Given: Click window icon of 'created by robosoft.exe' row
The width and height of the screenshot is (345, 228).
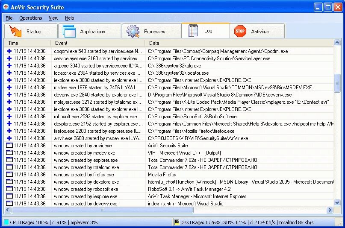Looking at the screenshot, I should 9,189.
